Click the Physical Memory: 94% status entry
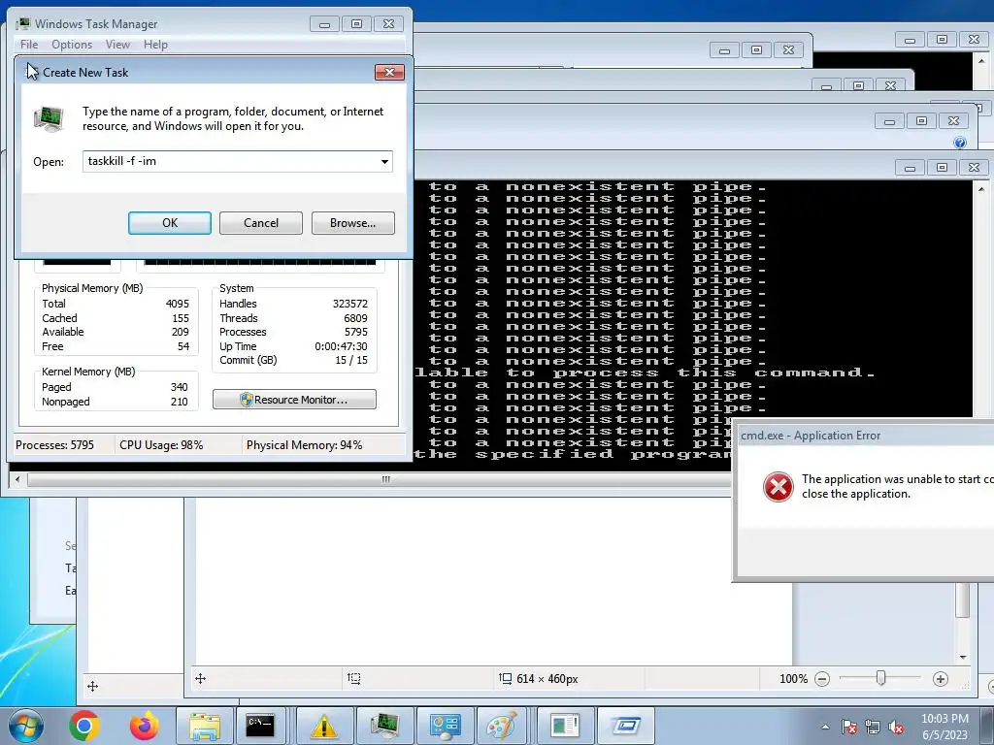994x745 pixels. point(304,445)
